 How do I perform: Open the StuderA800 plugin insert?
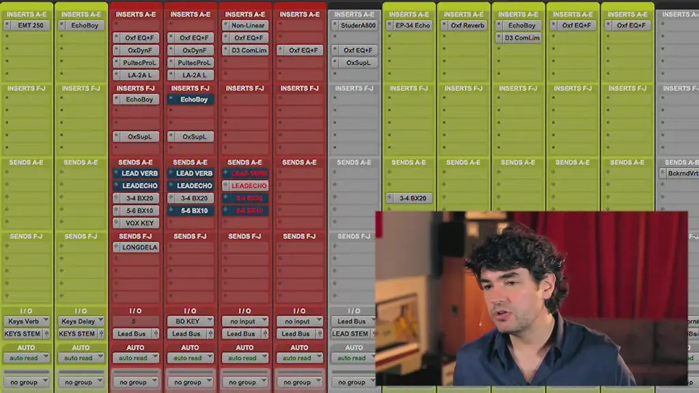(x=358, y=25)
